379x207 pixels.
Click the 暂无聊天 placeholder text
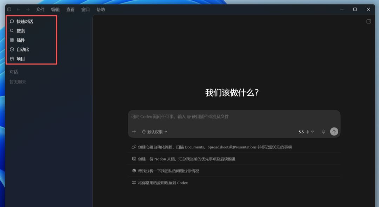[x=18, y=82]
